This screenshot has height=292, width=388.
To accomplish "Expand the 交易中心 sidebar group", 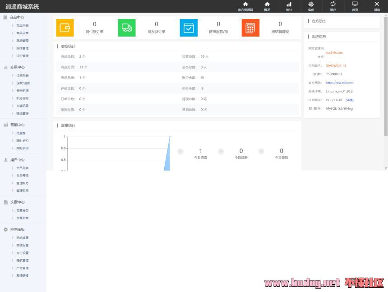I will pos(17,67).
